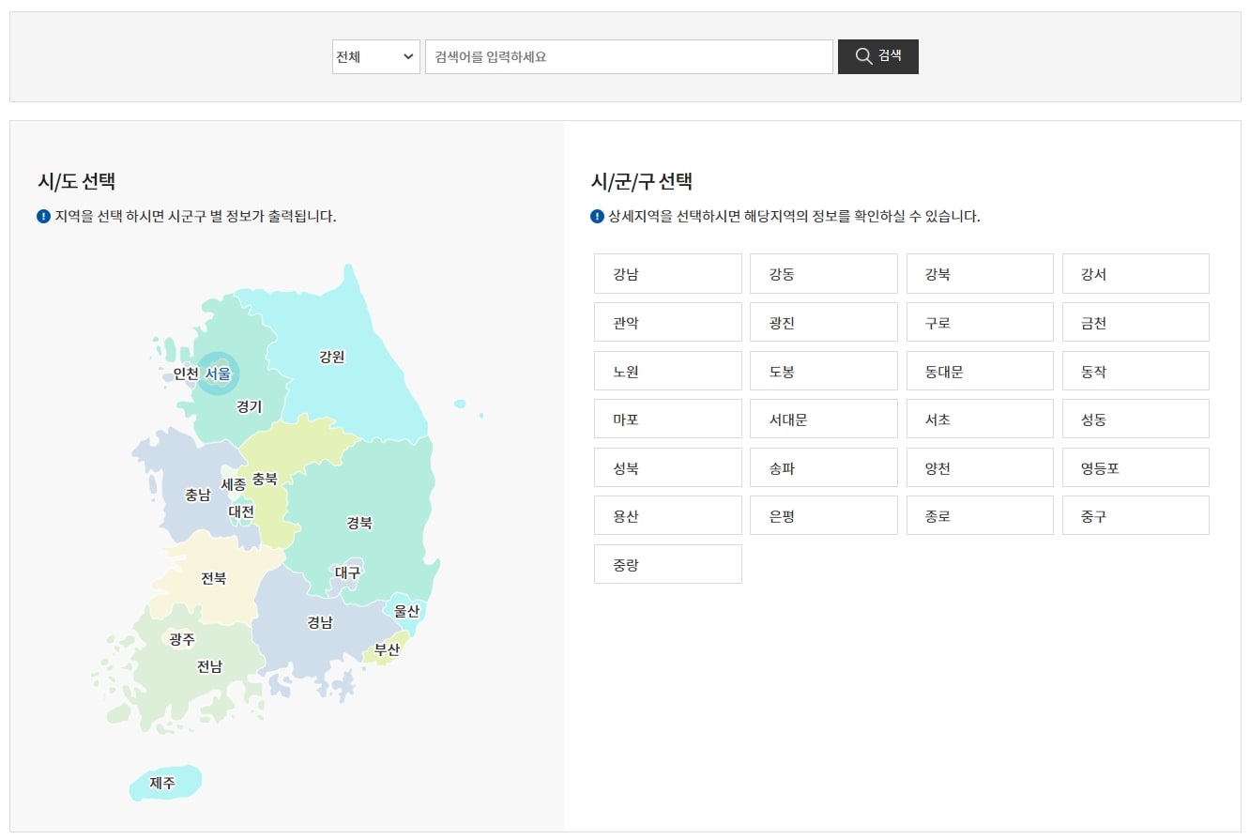Select 충남 region on the map
Image resolution: width=1250 pixels, height=839 pixels.
coord(197,495)
